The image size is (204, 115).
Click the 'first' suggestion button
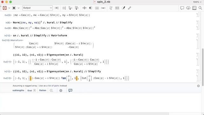pyautogui.click(x=30, y=90)
